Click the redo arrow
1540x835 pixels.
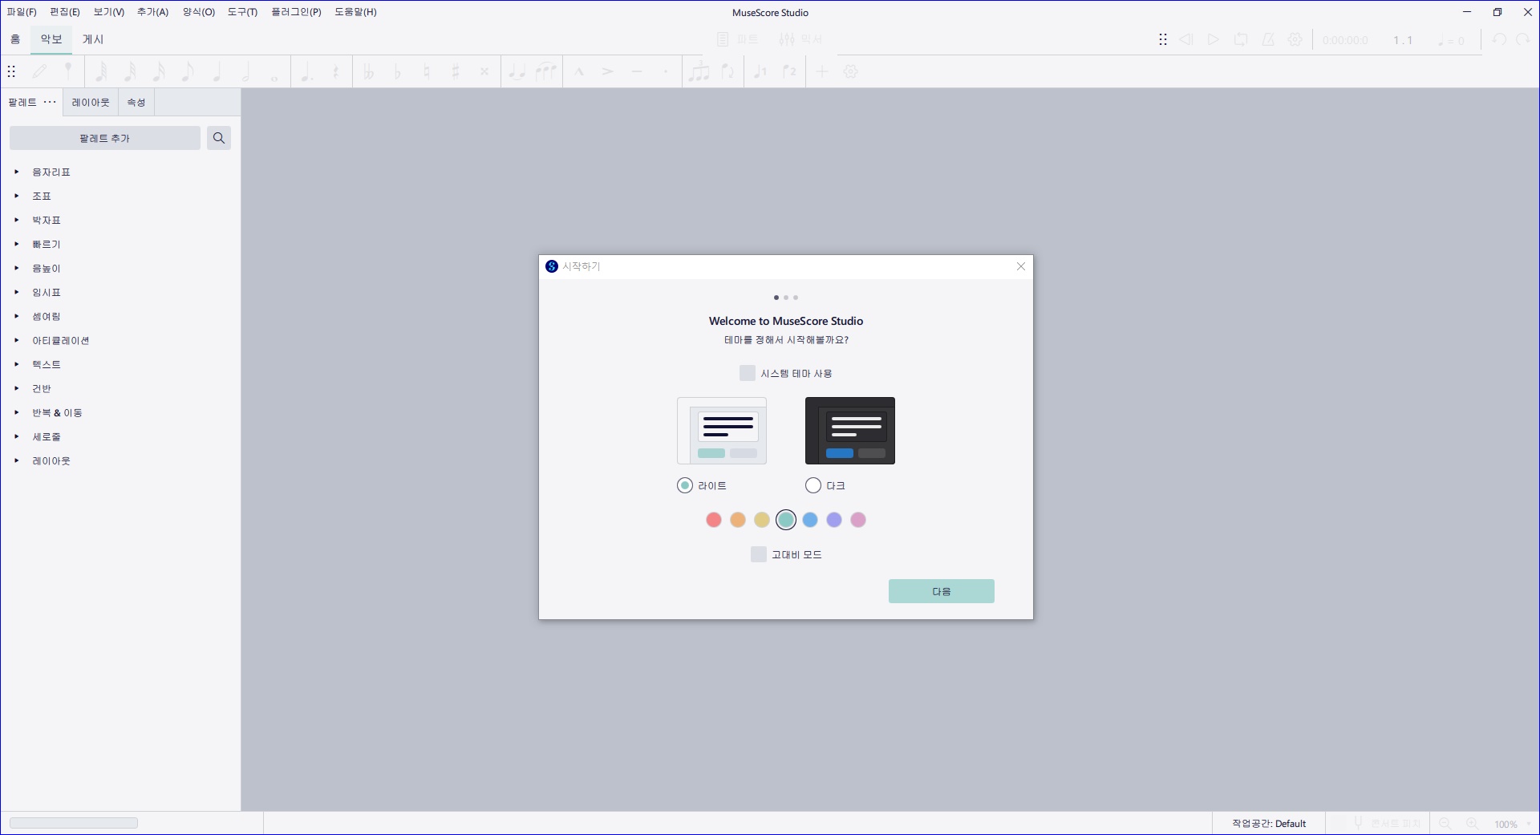tap(1523, 39)
